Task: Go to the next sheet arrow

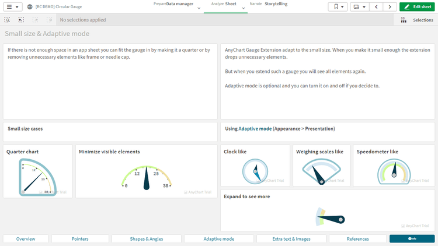Action: [390, 7]
